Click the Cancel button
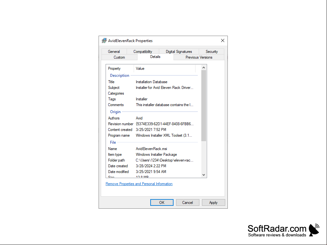327x245 pixels. tap(188, 203)
